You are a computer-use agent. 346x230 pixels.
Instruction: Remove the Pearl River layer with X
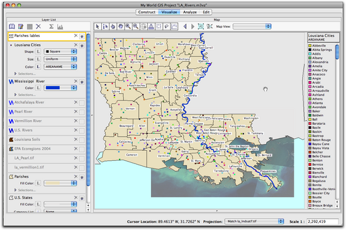pyautogui.click(x=75, y=112)
